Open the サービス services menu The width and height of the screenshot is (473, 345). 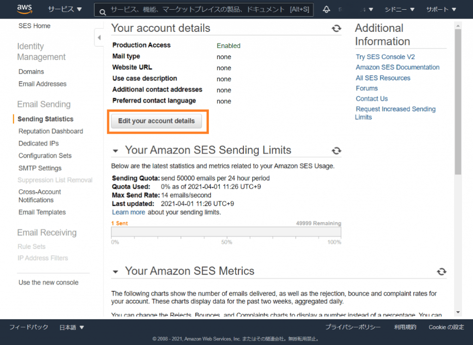pos(65,9)
